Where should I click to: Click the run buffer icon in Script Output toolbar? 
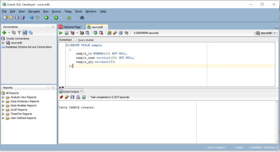84,97
